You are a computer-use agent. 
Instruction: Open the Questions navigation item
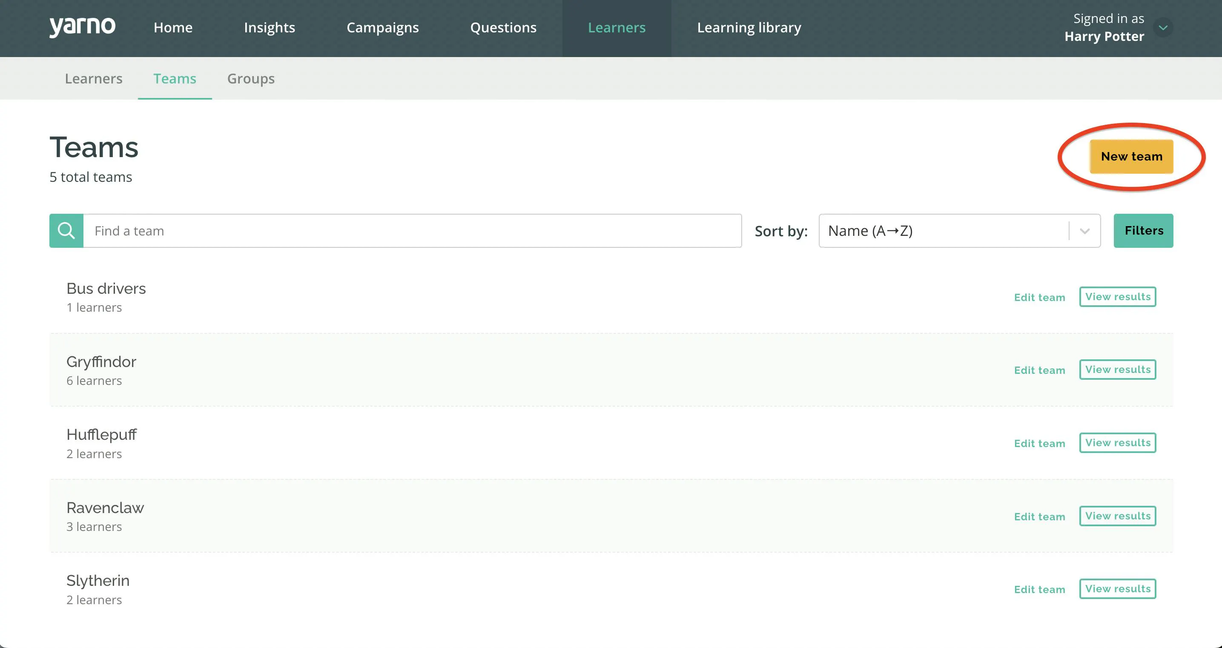coord(503,28)
